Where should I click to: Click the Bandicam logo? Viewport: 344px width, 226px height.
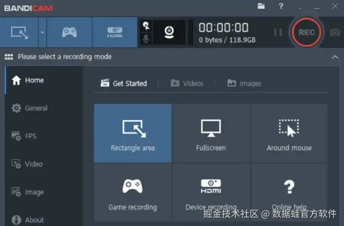coord(29,8)
